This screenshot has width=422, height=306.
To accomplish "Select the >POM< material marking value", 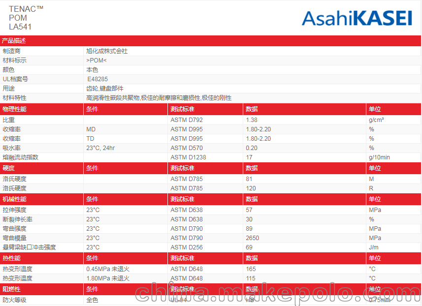I will [x=97, y=61].
